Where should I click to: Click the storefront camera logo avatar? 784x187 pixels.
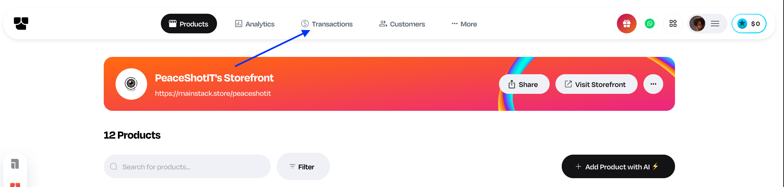pyautogui.click(x=131, y=84)
